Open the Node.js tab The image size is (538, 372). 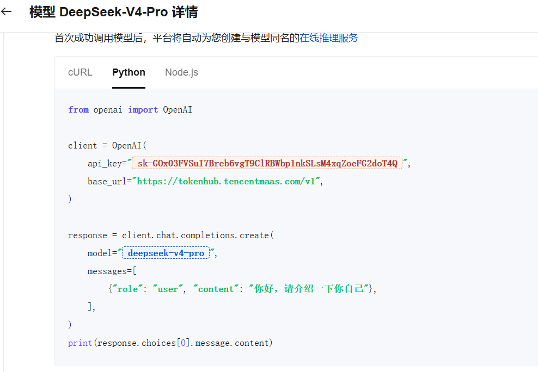(x=181, y=72)
